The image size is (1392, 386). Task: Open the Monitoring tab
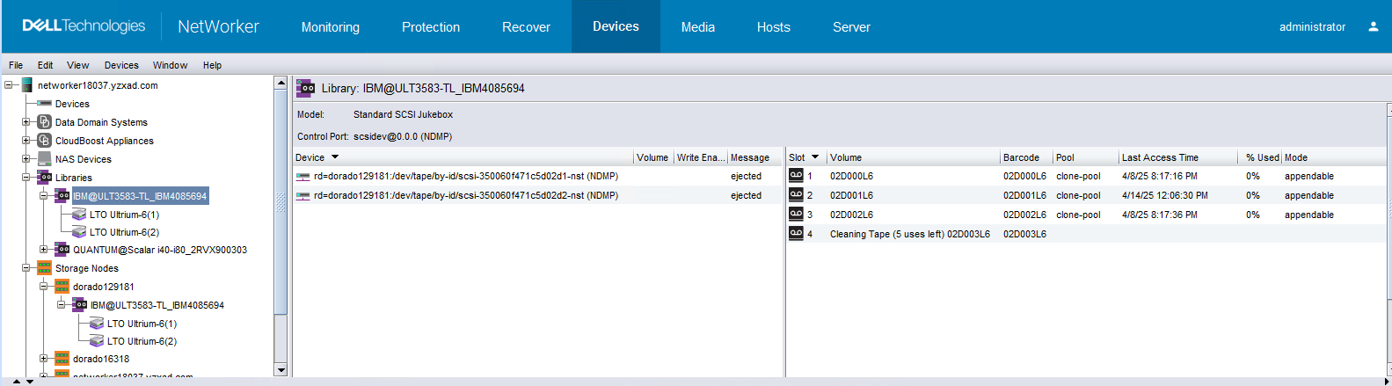point(331,27)
